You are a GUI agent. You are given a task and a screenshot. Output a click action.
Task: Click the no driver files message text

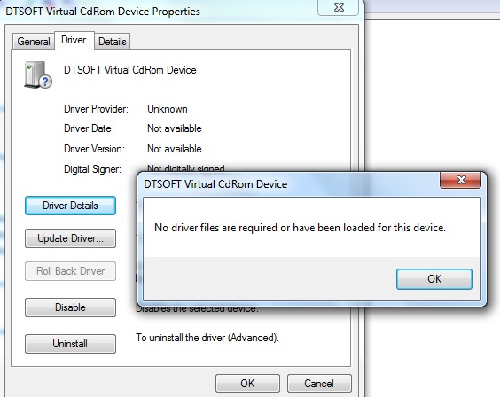coord(300,228)
